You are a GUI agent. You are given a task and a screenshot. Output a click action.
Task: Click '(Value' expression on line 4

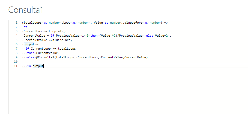click(x=104, y=36)
